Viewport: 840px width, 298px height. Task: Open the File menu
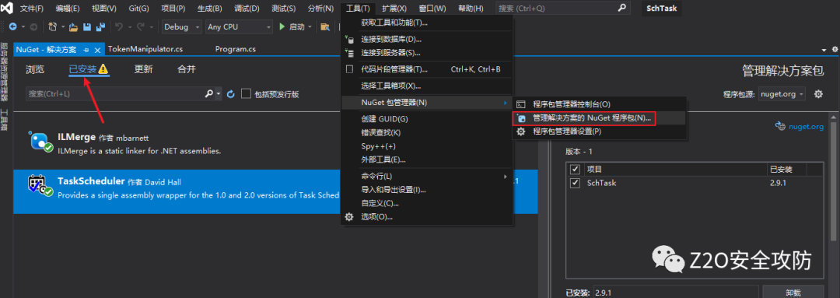click(x=32, y=9)
